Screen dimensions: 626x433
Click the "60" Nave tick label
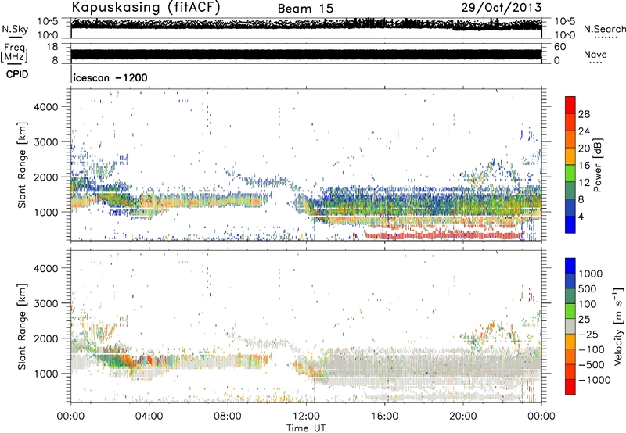pyautogui.click(x=559, y=47)
